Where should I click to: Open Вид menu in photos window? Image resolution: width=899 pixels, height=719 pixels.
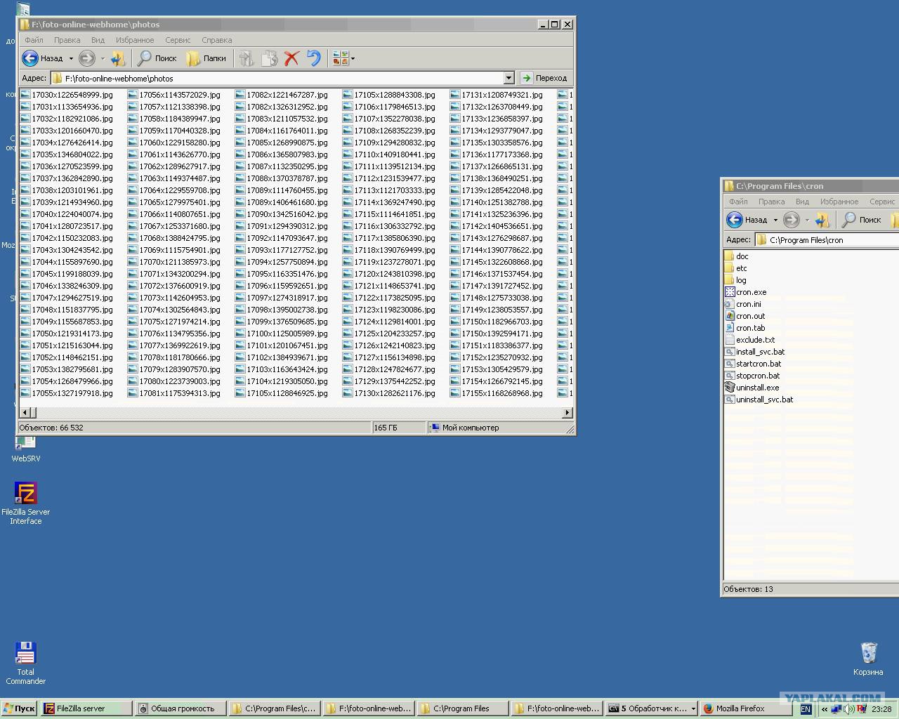point(98,40)
